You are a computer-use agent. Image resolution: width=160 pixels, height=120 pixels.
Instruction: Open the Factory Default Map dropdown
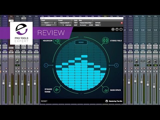pos(86,23)
